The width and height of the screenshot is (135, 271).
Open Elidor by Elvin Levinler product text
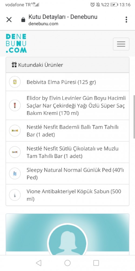coord(76,106)
